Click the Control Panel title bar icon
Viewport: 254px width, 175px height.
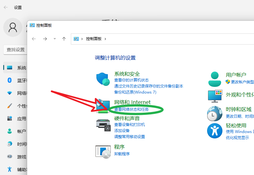pyautogui.click(x=32, y=25)
